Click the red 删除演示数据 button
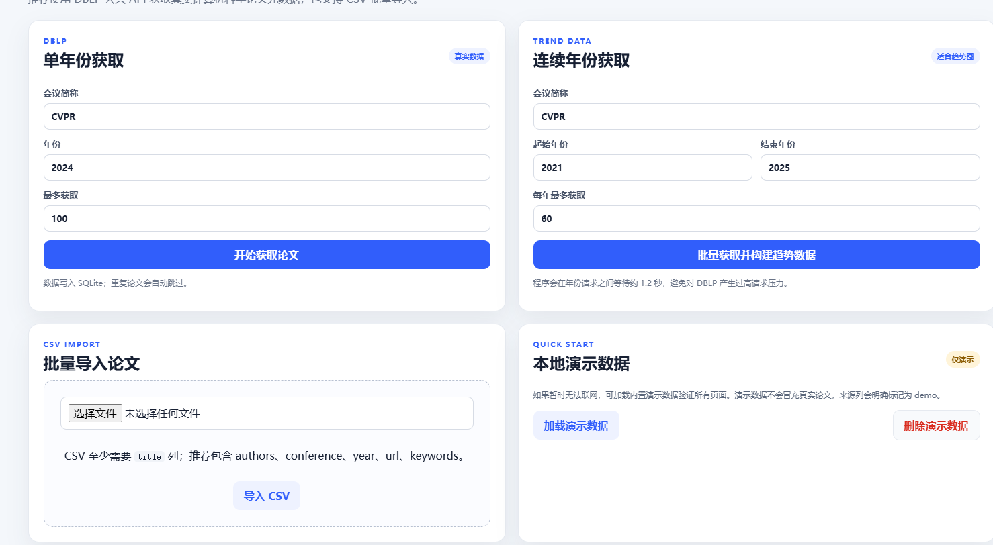This screenshot has width=993, height=545. (937, 426)
